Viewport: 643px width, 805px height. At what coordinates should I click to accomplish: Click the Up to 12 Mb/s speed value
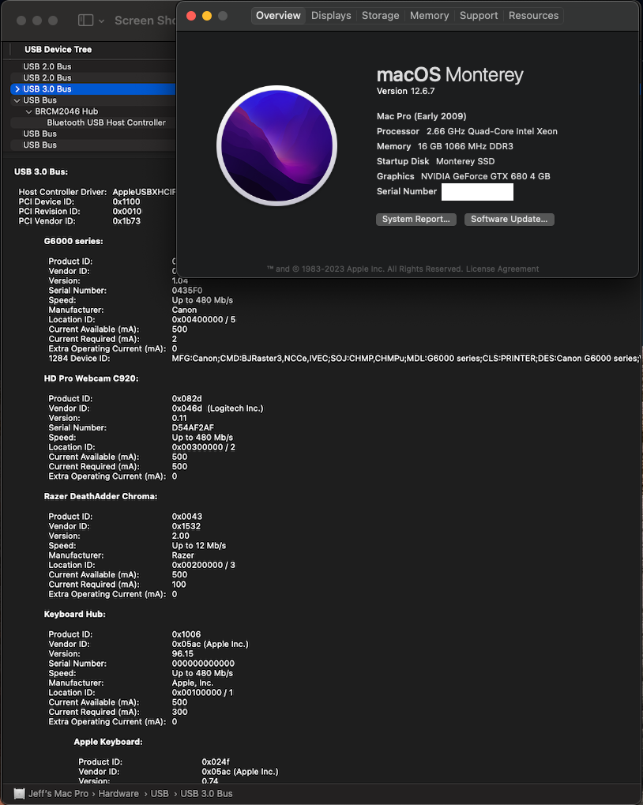tap(198, 546)
